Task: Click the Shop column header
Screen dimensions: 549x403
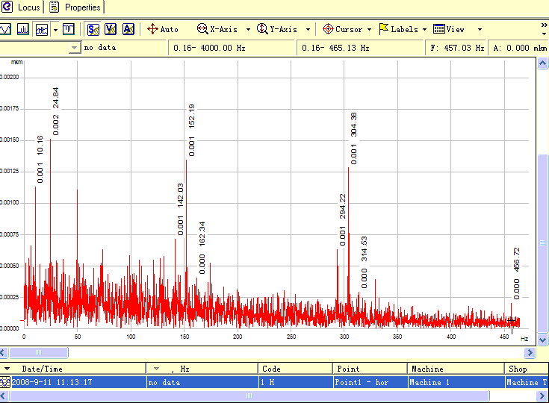Action: pos(527,369)
